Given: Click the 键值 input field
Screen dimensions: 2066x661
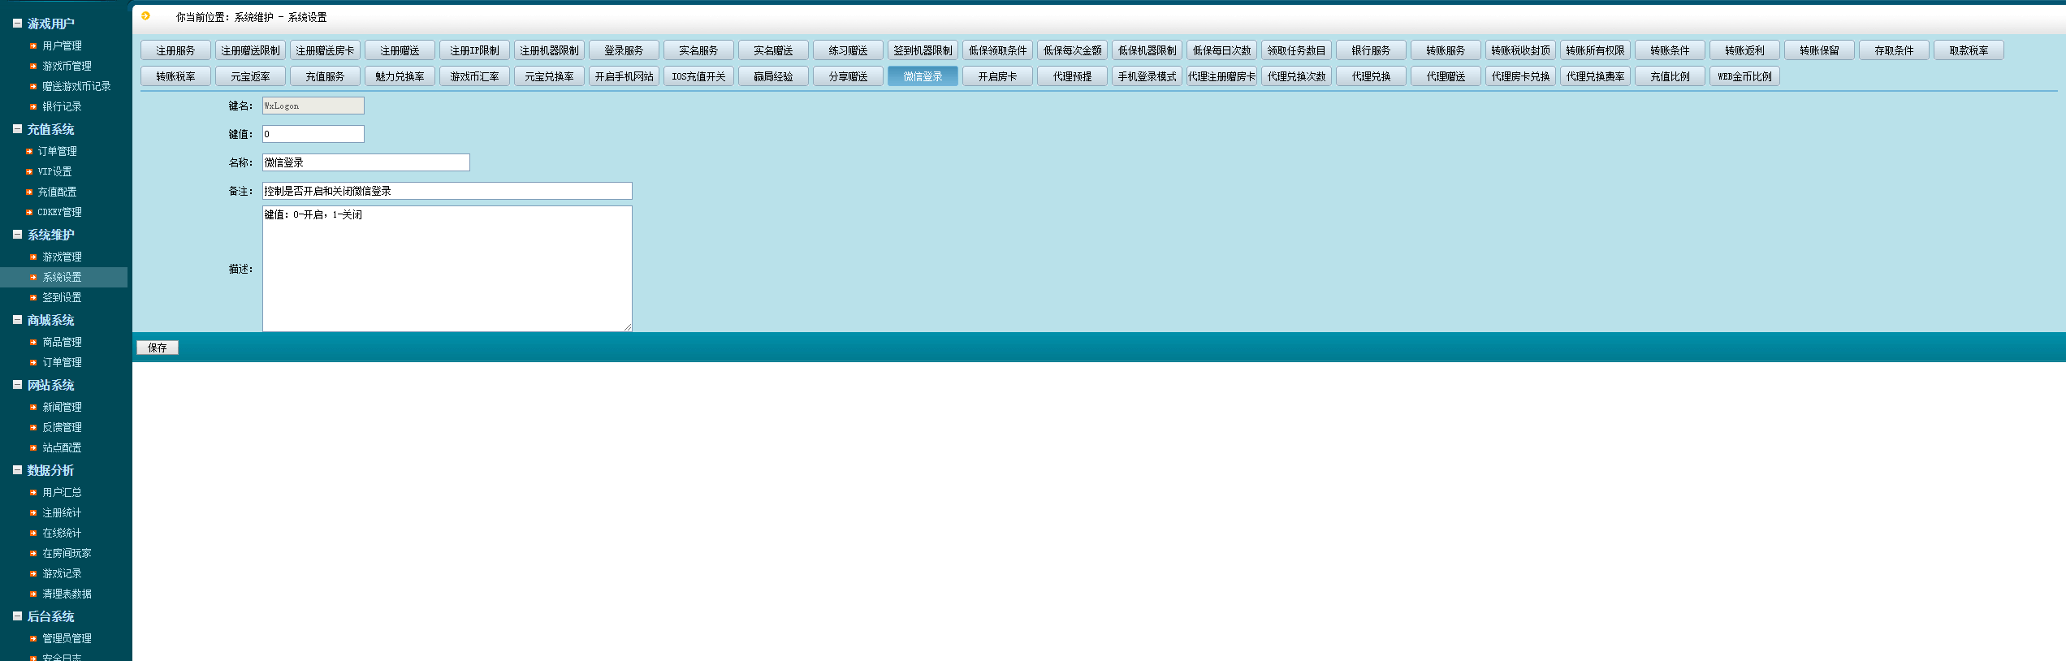Looking at the screenshot, I should pos(313,134).
